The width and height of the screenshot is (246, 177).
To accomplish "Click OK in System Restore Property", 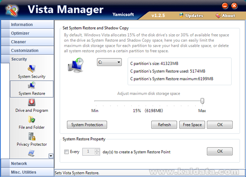I will (x=220, y=152).
